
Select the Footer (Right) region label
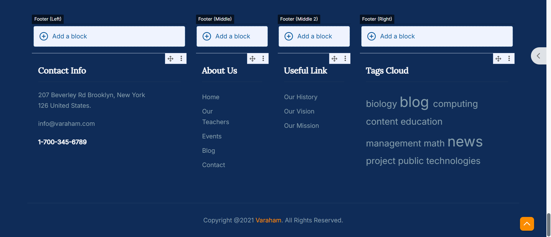click(377, 19)
